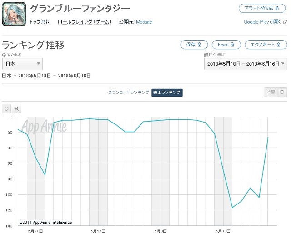Viewport: 291px width, 235px height.
Task: Click the calendar icon next to 日付範囲
Action: tap(206, 55)
